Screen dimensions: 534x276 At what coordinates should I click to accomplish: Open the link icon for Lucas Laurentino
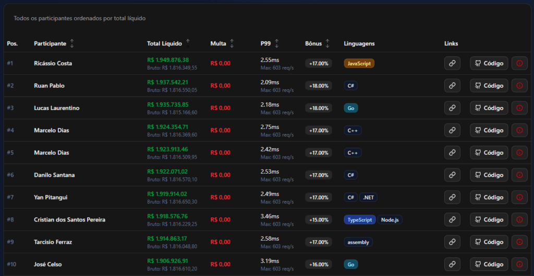[x=452, y=108]
